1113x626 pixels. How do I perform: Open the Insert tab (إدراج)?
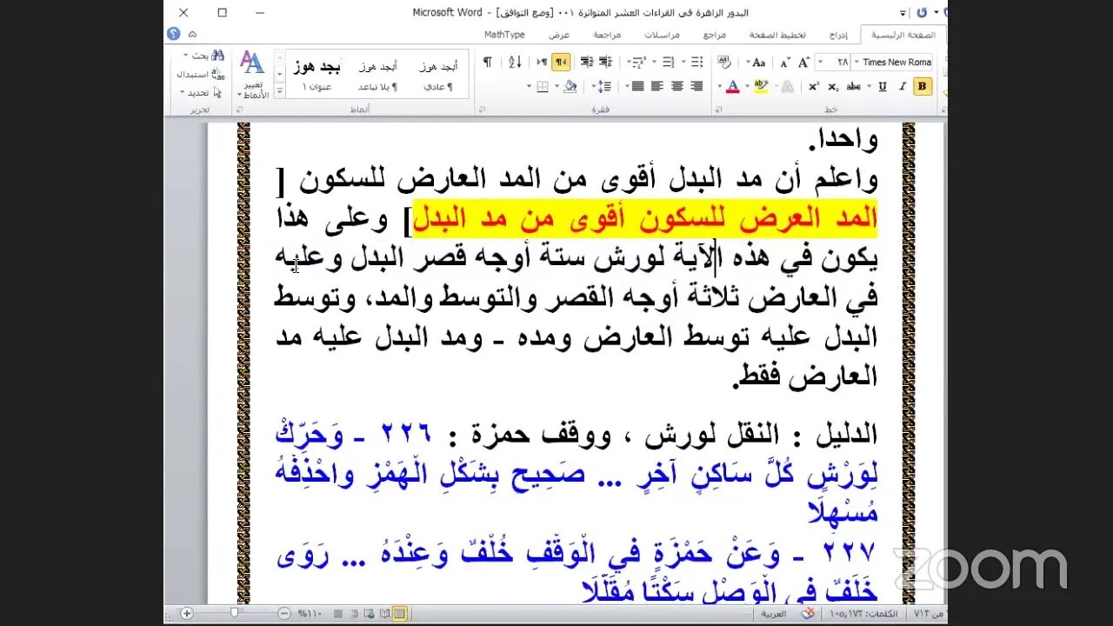pos(837,35)
